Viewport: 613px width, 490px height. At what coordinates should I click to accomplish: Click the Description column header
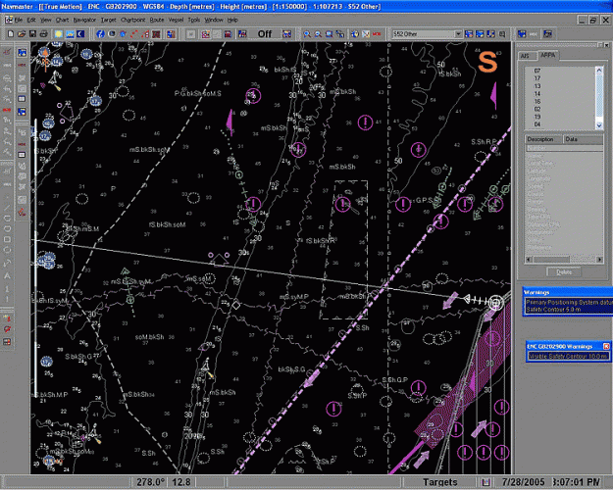[x=542, y=139]
